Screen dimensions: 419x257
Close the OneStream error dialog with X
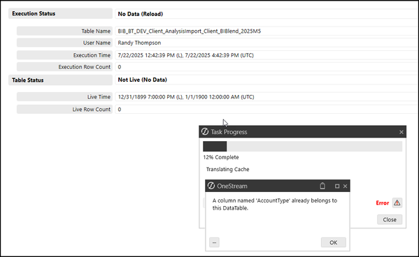tap(346, 186)
